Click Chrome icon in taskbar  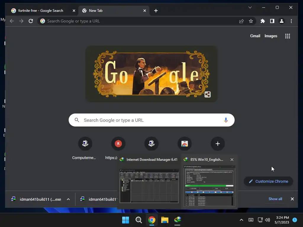152,220
